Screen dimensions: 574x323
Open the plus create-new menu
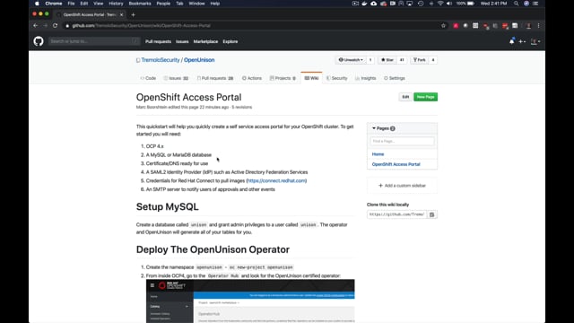click(522, 41)
